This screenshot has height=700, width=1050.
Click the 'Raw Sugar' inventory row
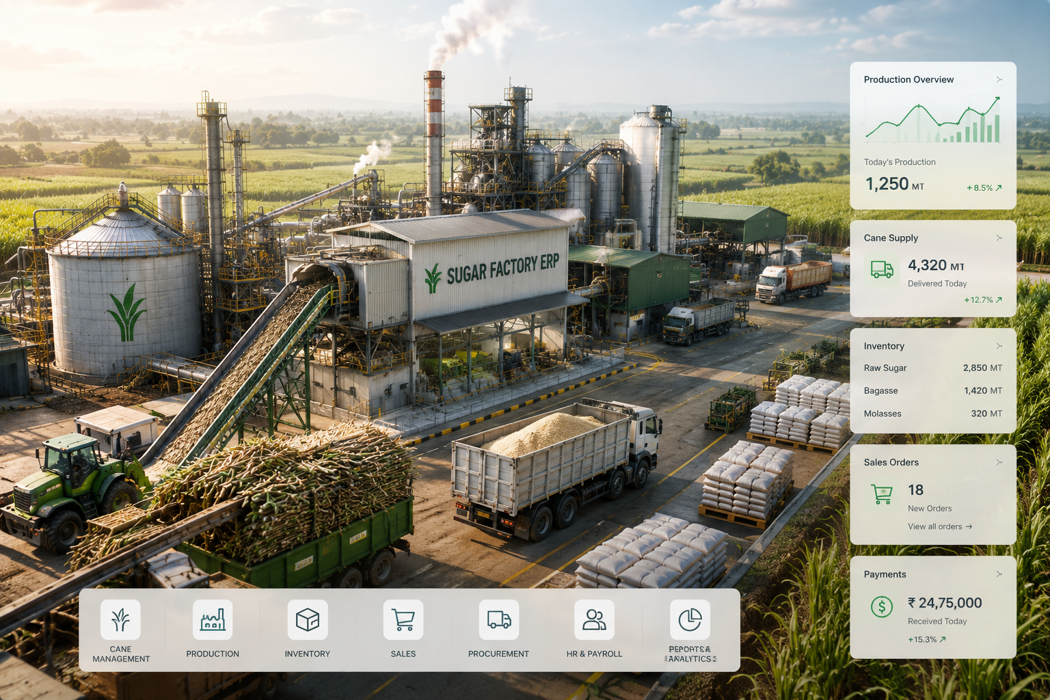pos(933,368)
